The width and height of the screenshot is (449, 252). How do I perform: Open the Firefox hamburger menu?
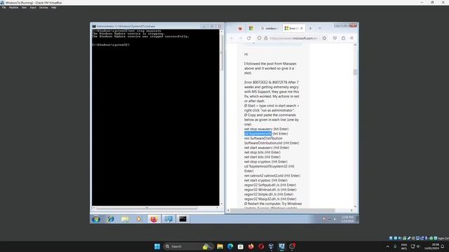coord(351,38)
